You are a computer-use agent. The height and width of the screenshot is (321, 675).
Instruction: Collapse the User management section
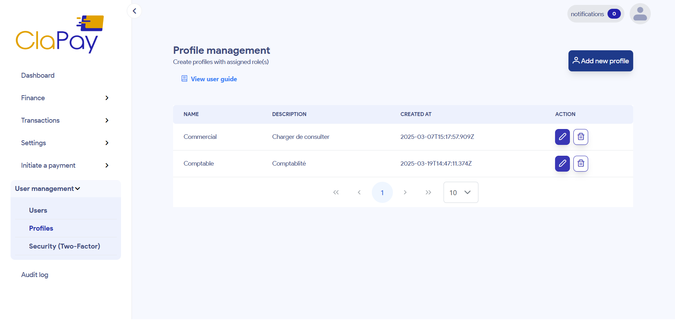pos(48,189)
